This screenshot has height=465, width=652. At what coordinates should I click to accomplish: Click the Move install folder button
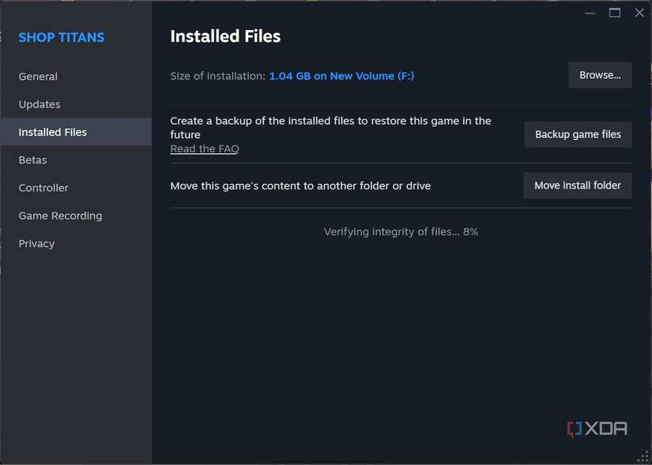pyautogui.click(x=577, y=185)
